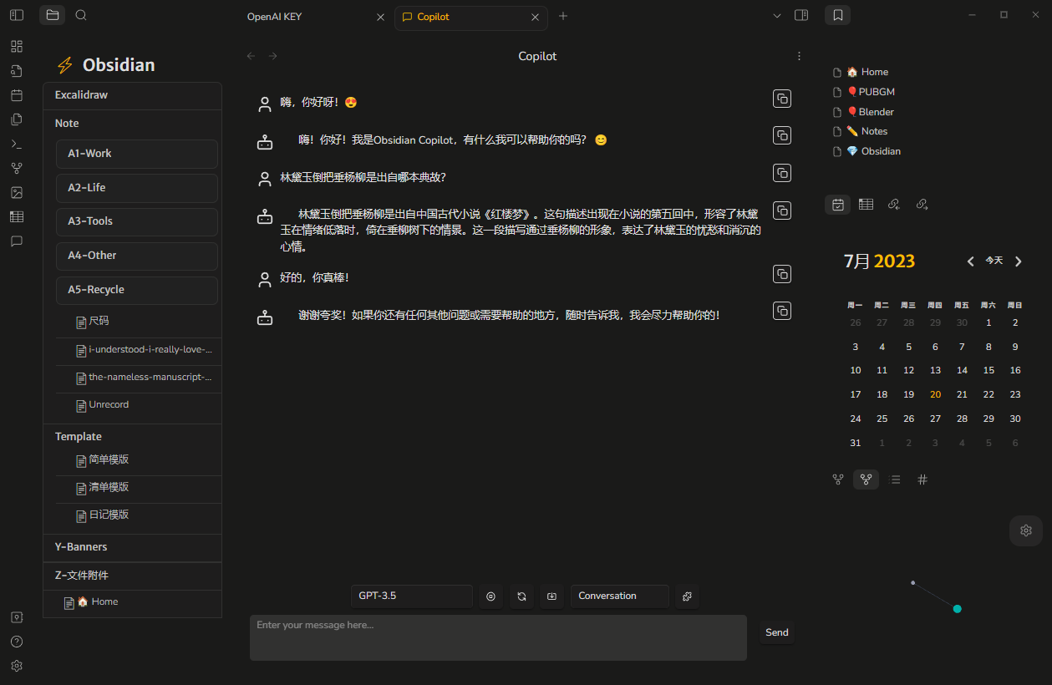1052x685 pixels.
Task: Open the Copilot pane options menu
Action: pos(799,55)
